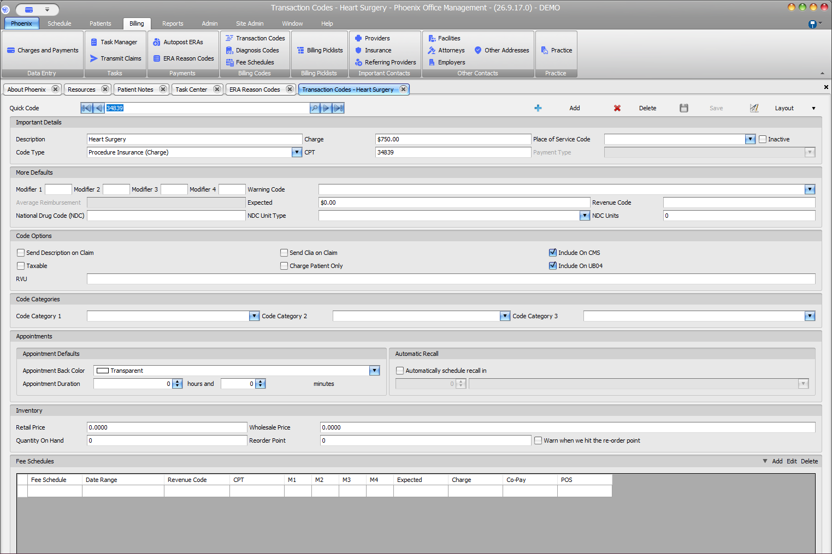Go to next Quick Code record

click(x=327, y=108)
